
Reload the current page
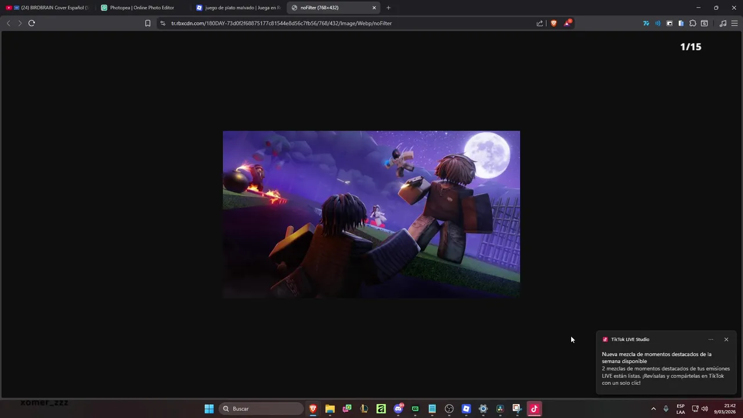(x=31, y=23)
